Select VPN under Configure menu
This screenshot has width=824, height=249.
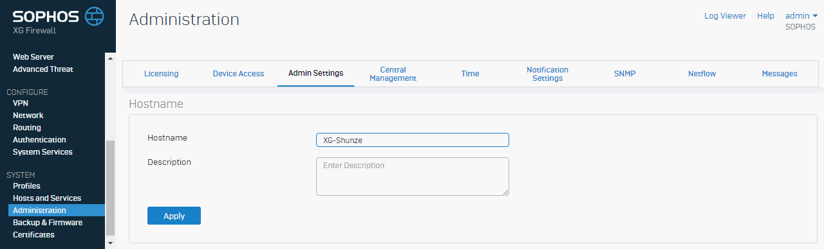coord(21,103)
